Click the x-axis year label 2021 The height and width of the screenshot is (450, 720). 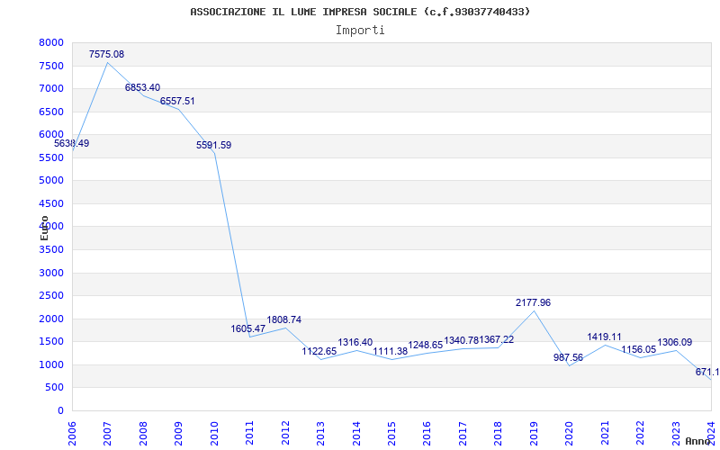coord(605,434)
